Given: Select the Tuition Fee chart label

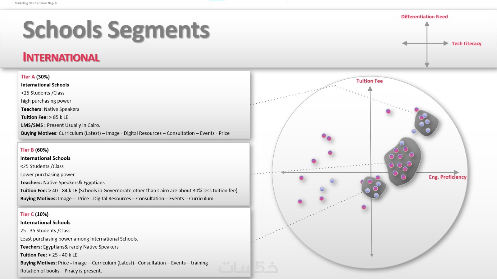Looking at the screenshot, I should (369, 81).
